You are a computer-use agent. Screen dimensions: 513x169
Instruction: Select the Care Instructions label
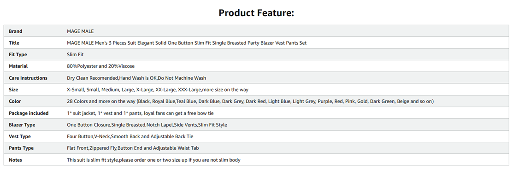pos(28,78)
